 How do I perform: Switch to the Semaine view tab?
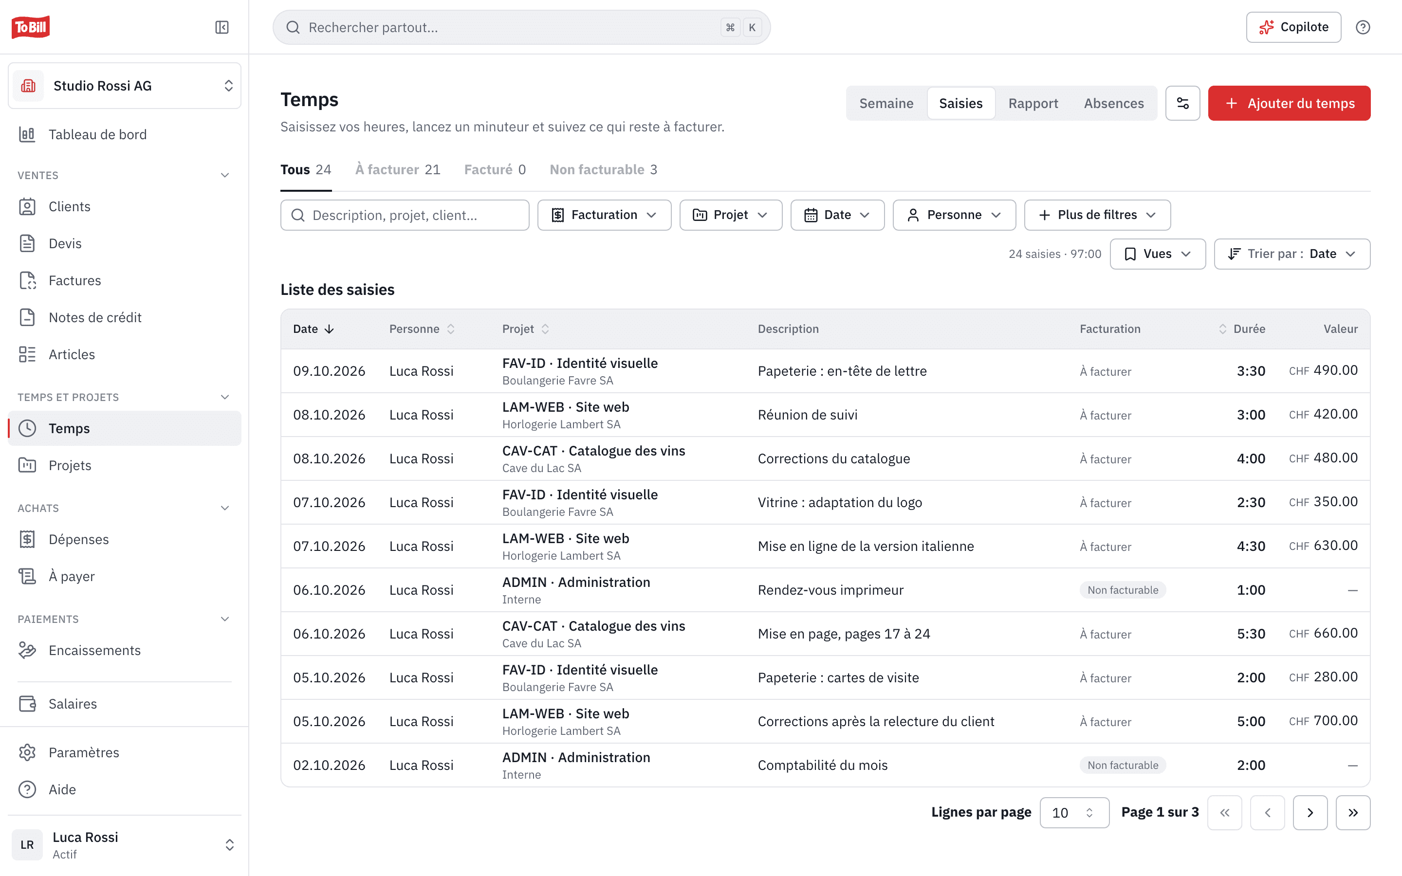tap(886, 103)
